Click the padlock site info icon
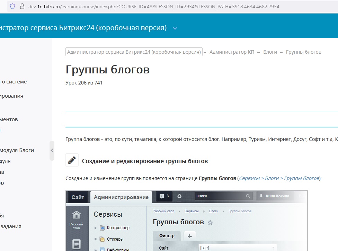This screenshot has width=338, height=251. (x=22, y=6)
